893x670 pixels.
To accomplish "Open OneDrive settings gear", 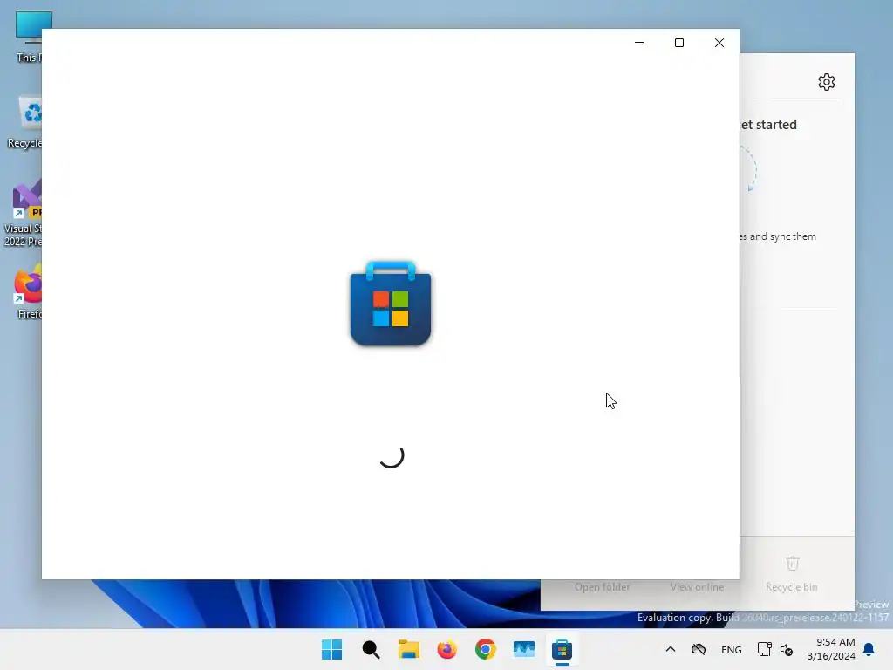I will point(827,82).
